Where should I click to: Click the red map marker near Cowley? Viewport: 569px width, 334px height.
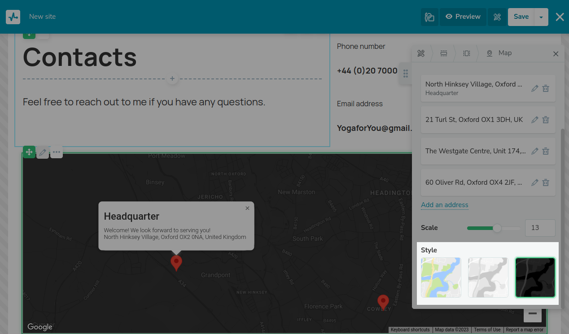tap(383, 302)
